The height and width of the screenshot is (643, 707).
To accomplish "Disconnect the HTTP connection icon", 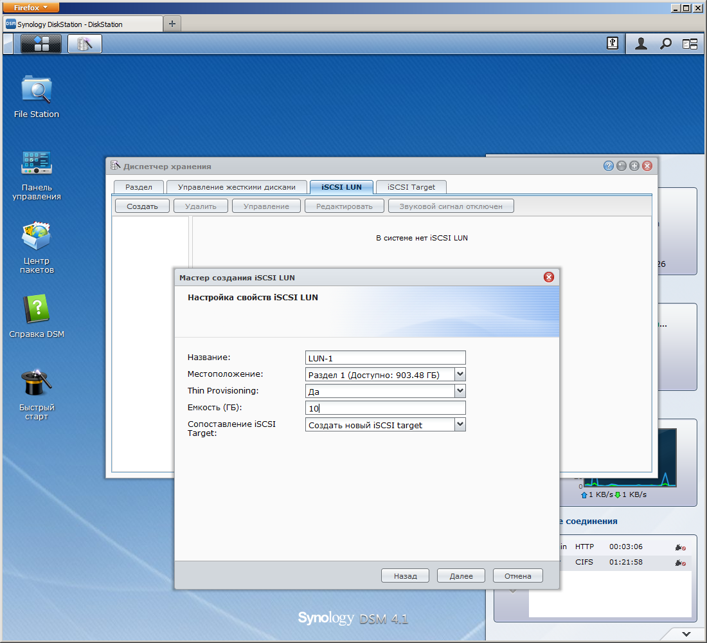I will point(681,547).
